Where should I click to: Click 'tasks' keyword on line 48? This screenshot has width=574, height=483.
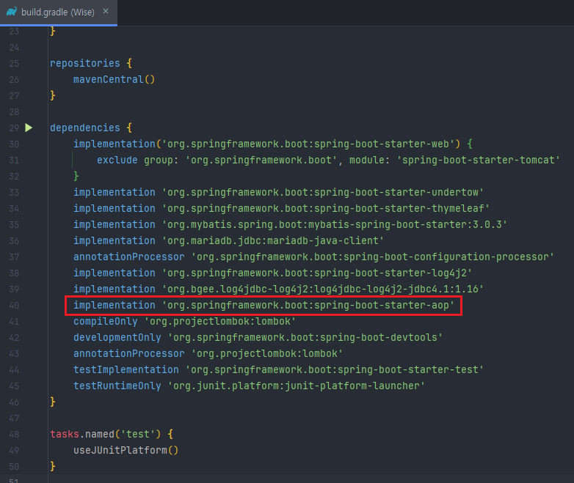click(x=65, y=434)
